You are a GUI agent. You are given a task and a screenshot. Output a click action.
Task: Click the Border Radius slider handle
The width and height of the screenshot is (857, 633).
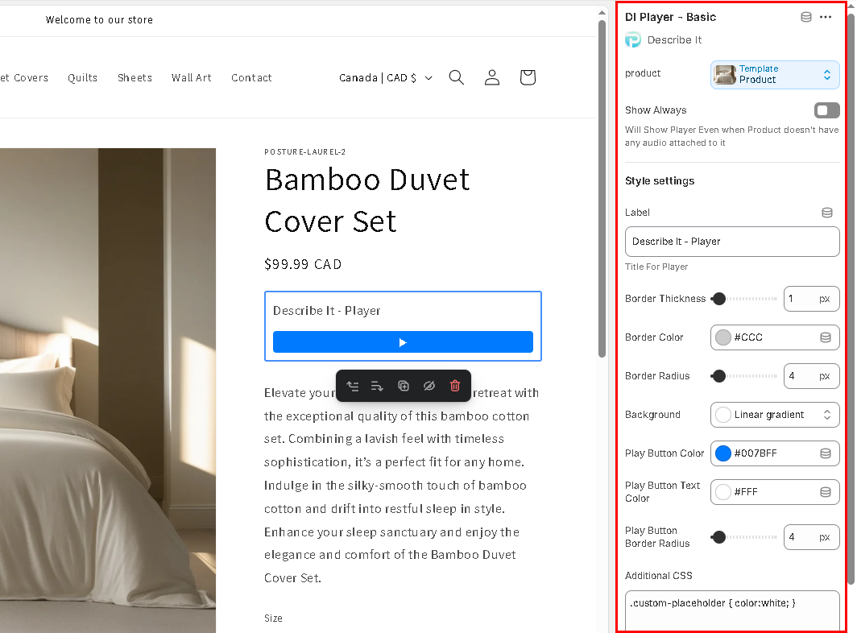pyautogui.click(x=719, y=376)
